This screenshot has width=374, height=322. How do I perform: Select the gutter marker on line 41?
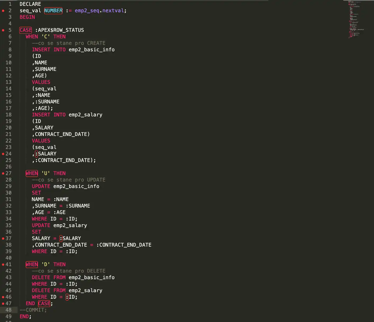click(3, 265)
